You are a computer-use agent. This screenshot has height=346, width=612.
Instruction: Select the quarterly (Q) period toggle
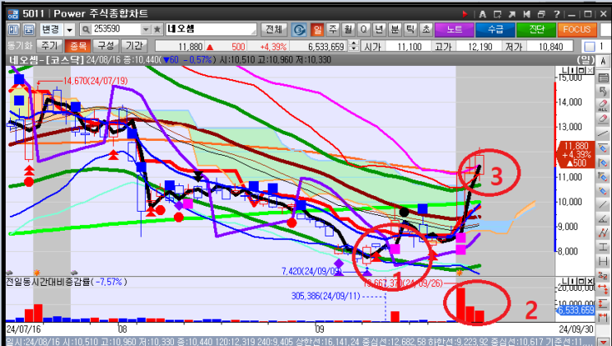[x=363, y=30]
